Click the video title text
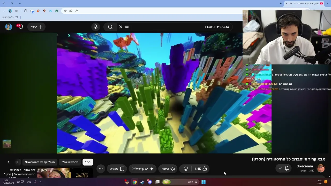The image size is (331, 186). point(288,159)
